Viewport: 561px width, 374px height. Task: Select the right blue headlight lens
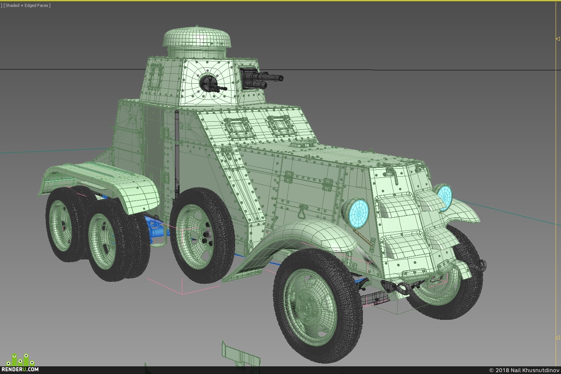coord(445,197)
